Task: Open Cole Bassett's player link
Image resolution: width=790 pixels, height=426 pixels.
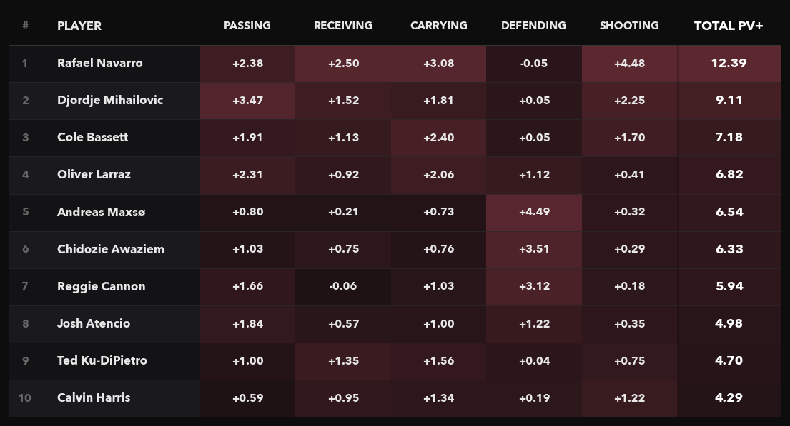Action: click(x=93, y=137)
